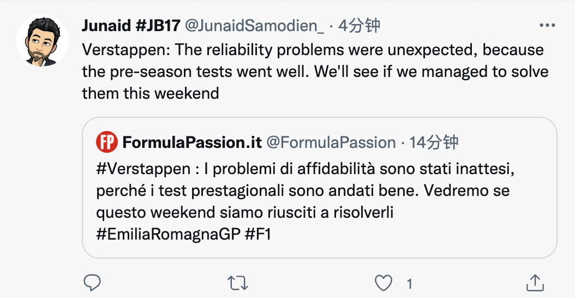The image size is (575, 298).
Task: Like the tweet with the heart icon
Action: 384,283
